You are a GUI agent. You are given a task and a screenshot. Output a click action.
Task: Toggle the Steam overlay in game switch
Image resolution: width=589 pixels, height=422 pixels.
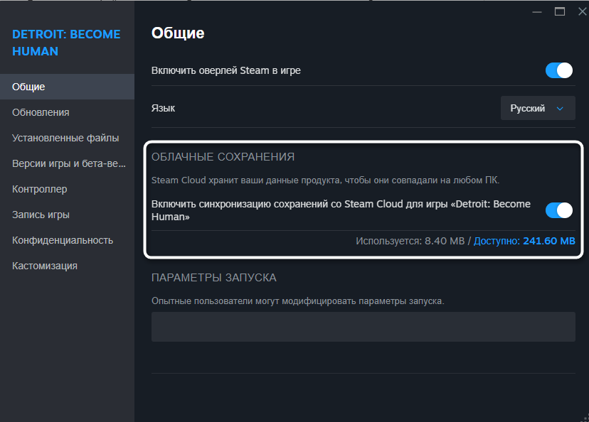(x=558, y=70)
